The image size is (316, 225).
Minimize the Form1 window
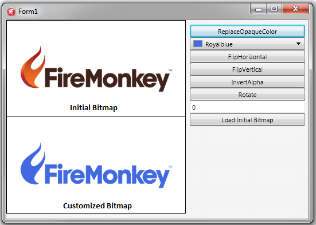259,9
